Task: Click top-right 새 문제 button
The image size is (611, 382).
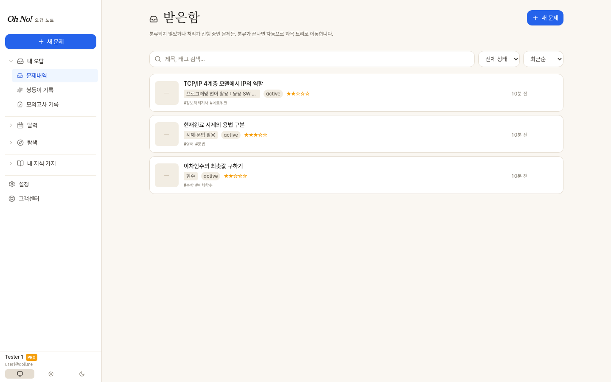Action: point(545,18)
